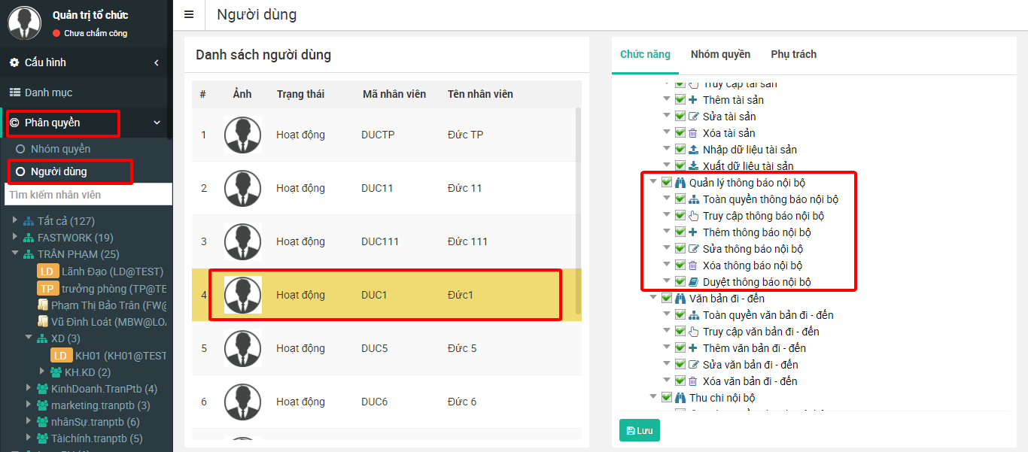The width and height of the screenshot is (1028, 452).
Task: Click the hamburger menu icon in header
Action: (x=189, y=15)
